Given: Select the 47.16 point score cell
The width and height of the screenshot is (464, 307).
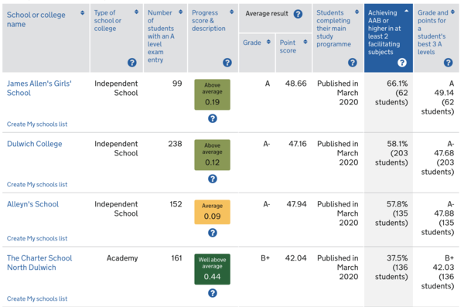Looking at the screenshot, I should (x=298, y=144).
